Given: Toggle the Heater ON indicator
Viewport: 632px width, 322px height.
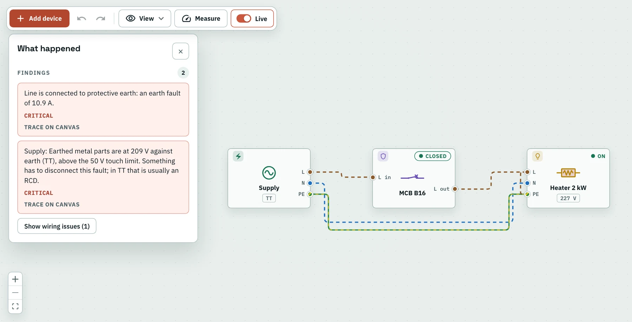Looking at the screenshot, I should (598, 156).
